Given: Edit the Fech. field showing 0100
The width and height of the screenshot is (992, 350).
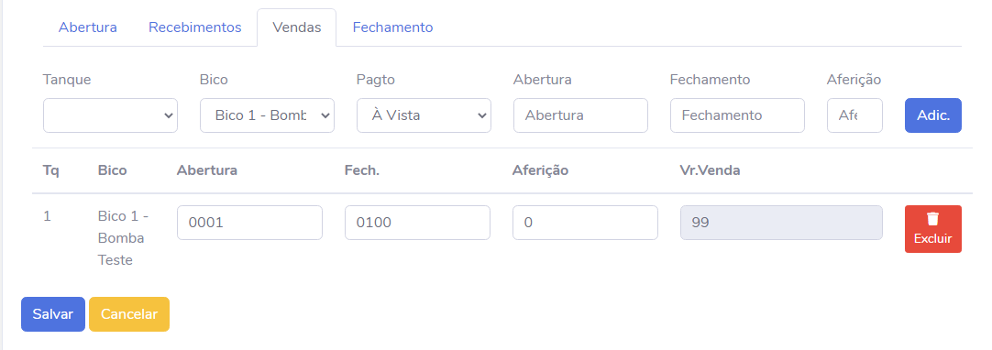Looking at the screenshot, I should point(417,223).
